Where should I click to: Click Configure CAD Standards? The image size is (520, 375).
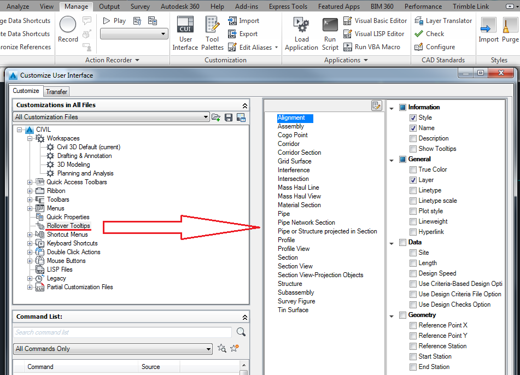pyautogui.click(x=435, y=47)
